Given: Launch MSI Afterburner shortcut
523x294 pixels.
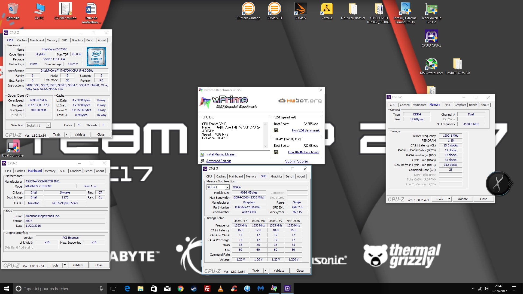Looking at the screenshot, I should click(431, 66).
